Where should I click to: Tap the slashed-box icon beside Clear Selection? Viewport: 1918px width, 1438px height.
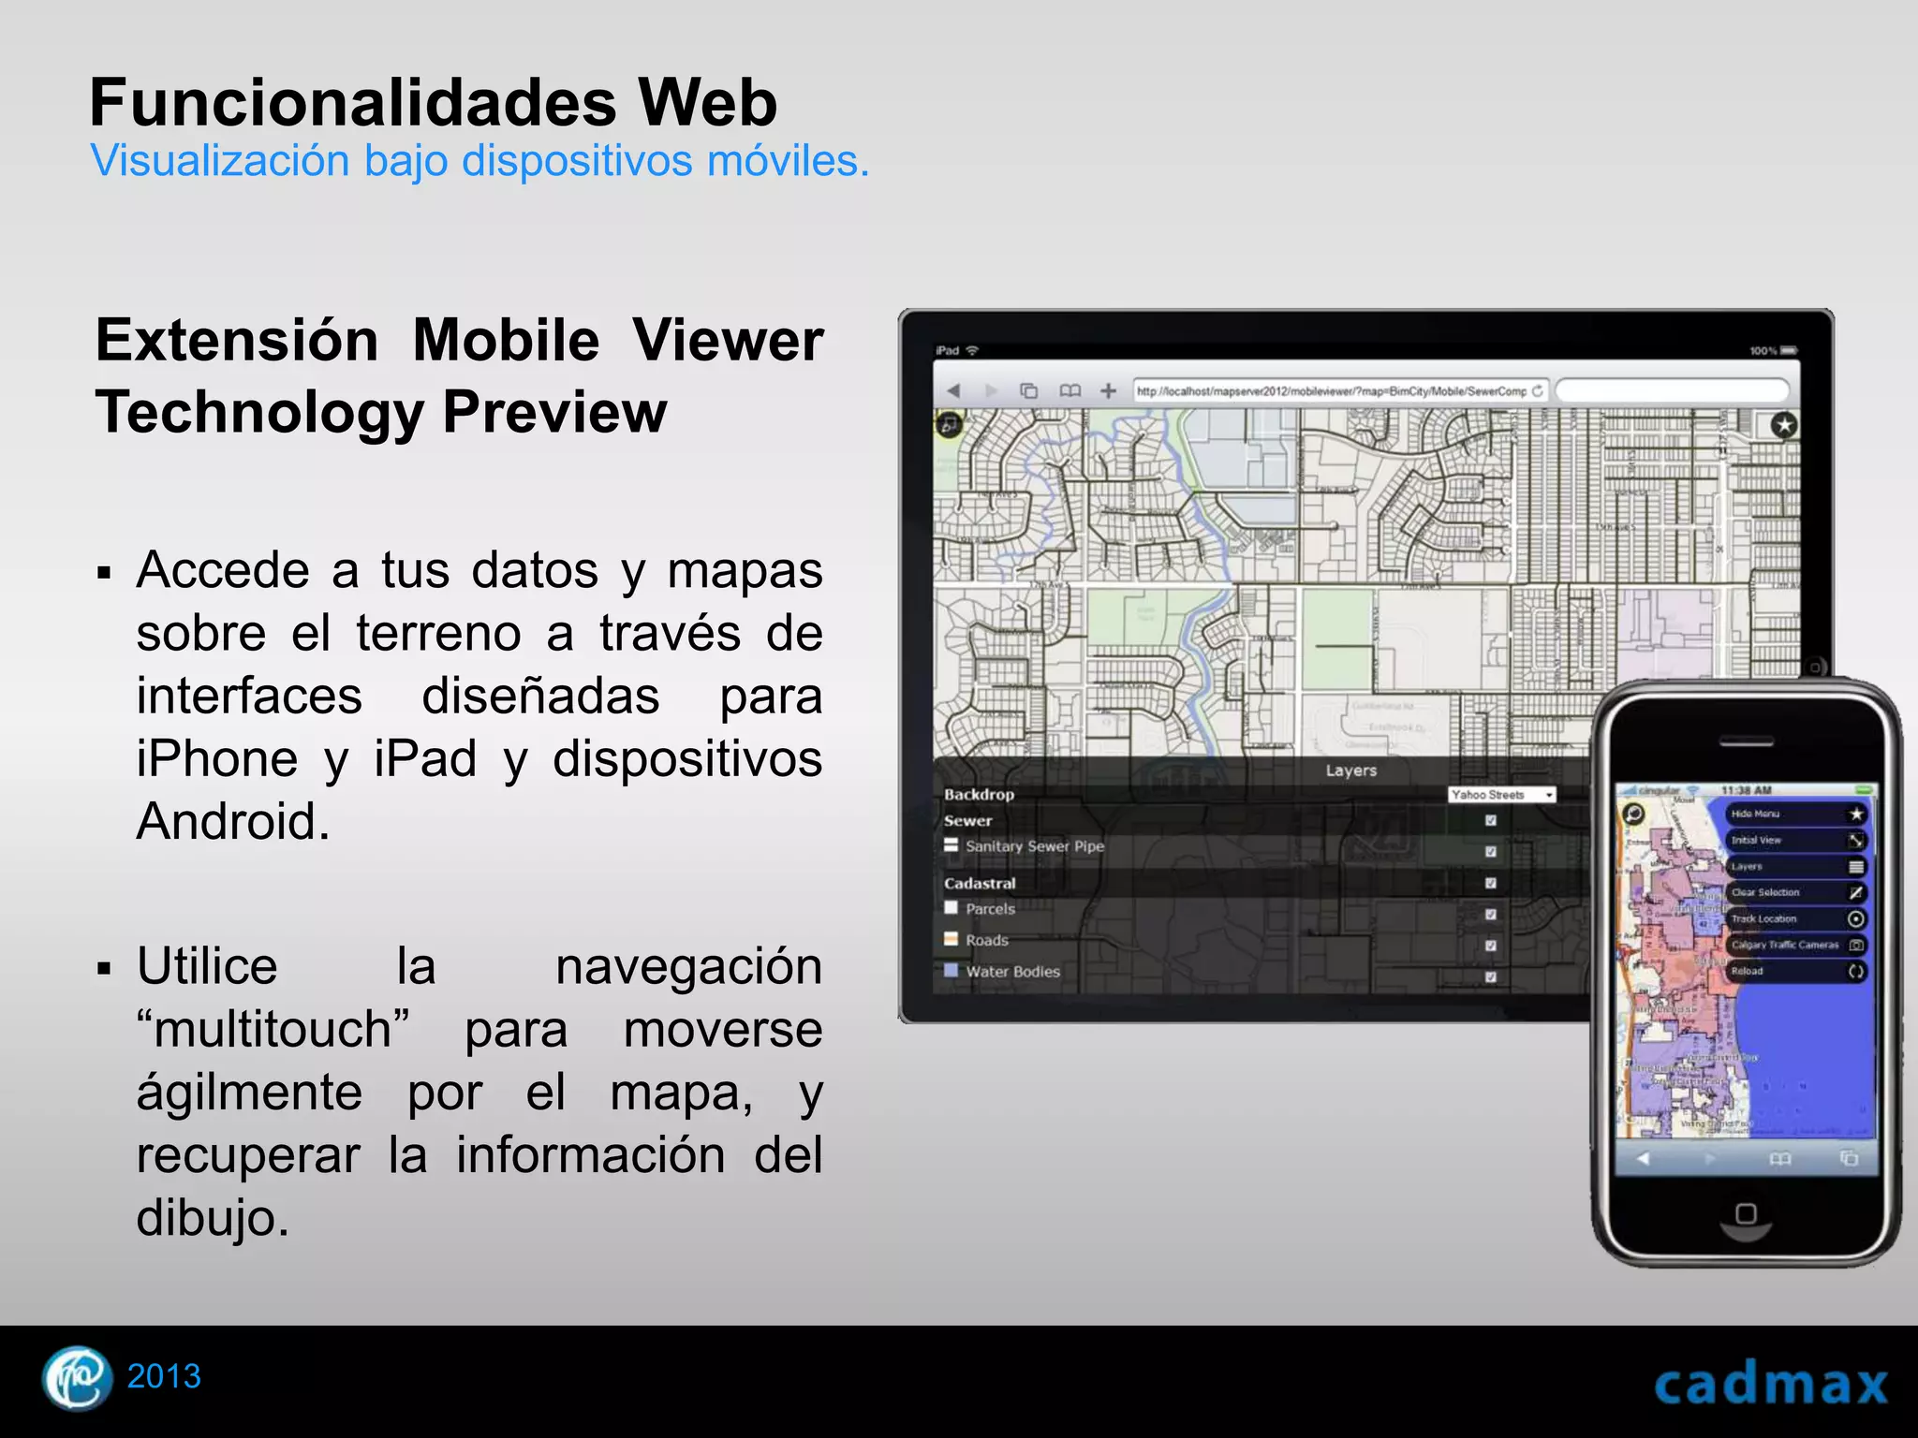pyautogui.click(x=1856, y=892)
